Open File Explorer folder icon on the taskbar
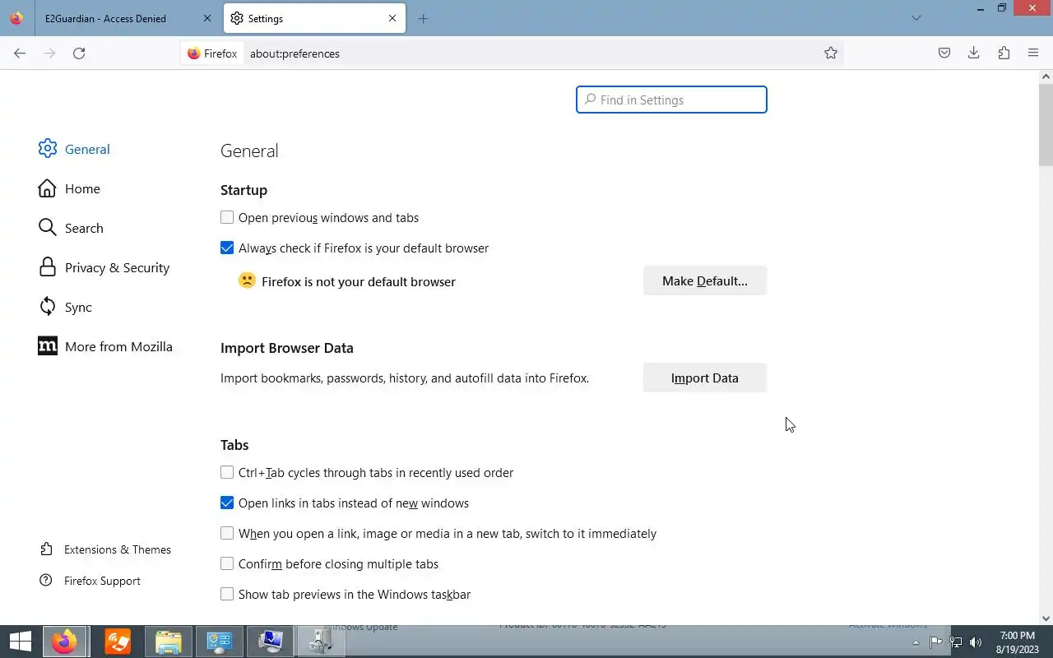 [168, 642]
